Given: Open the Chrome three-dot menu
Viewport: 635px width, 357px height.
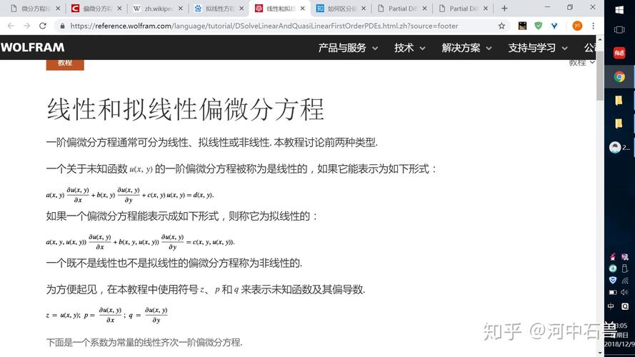Looking at the screenshot, I should (594, 26).
